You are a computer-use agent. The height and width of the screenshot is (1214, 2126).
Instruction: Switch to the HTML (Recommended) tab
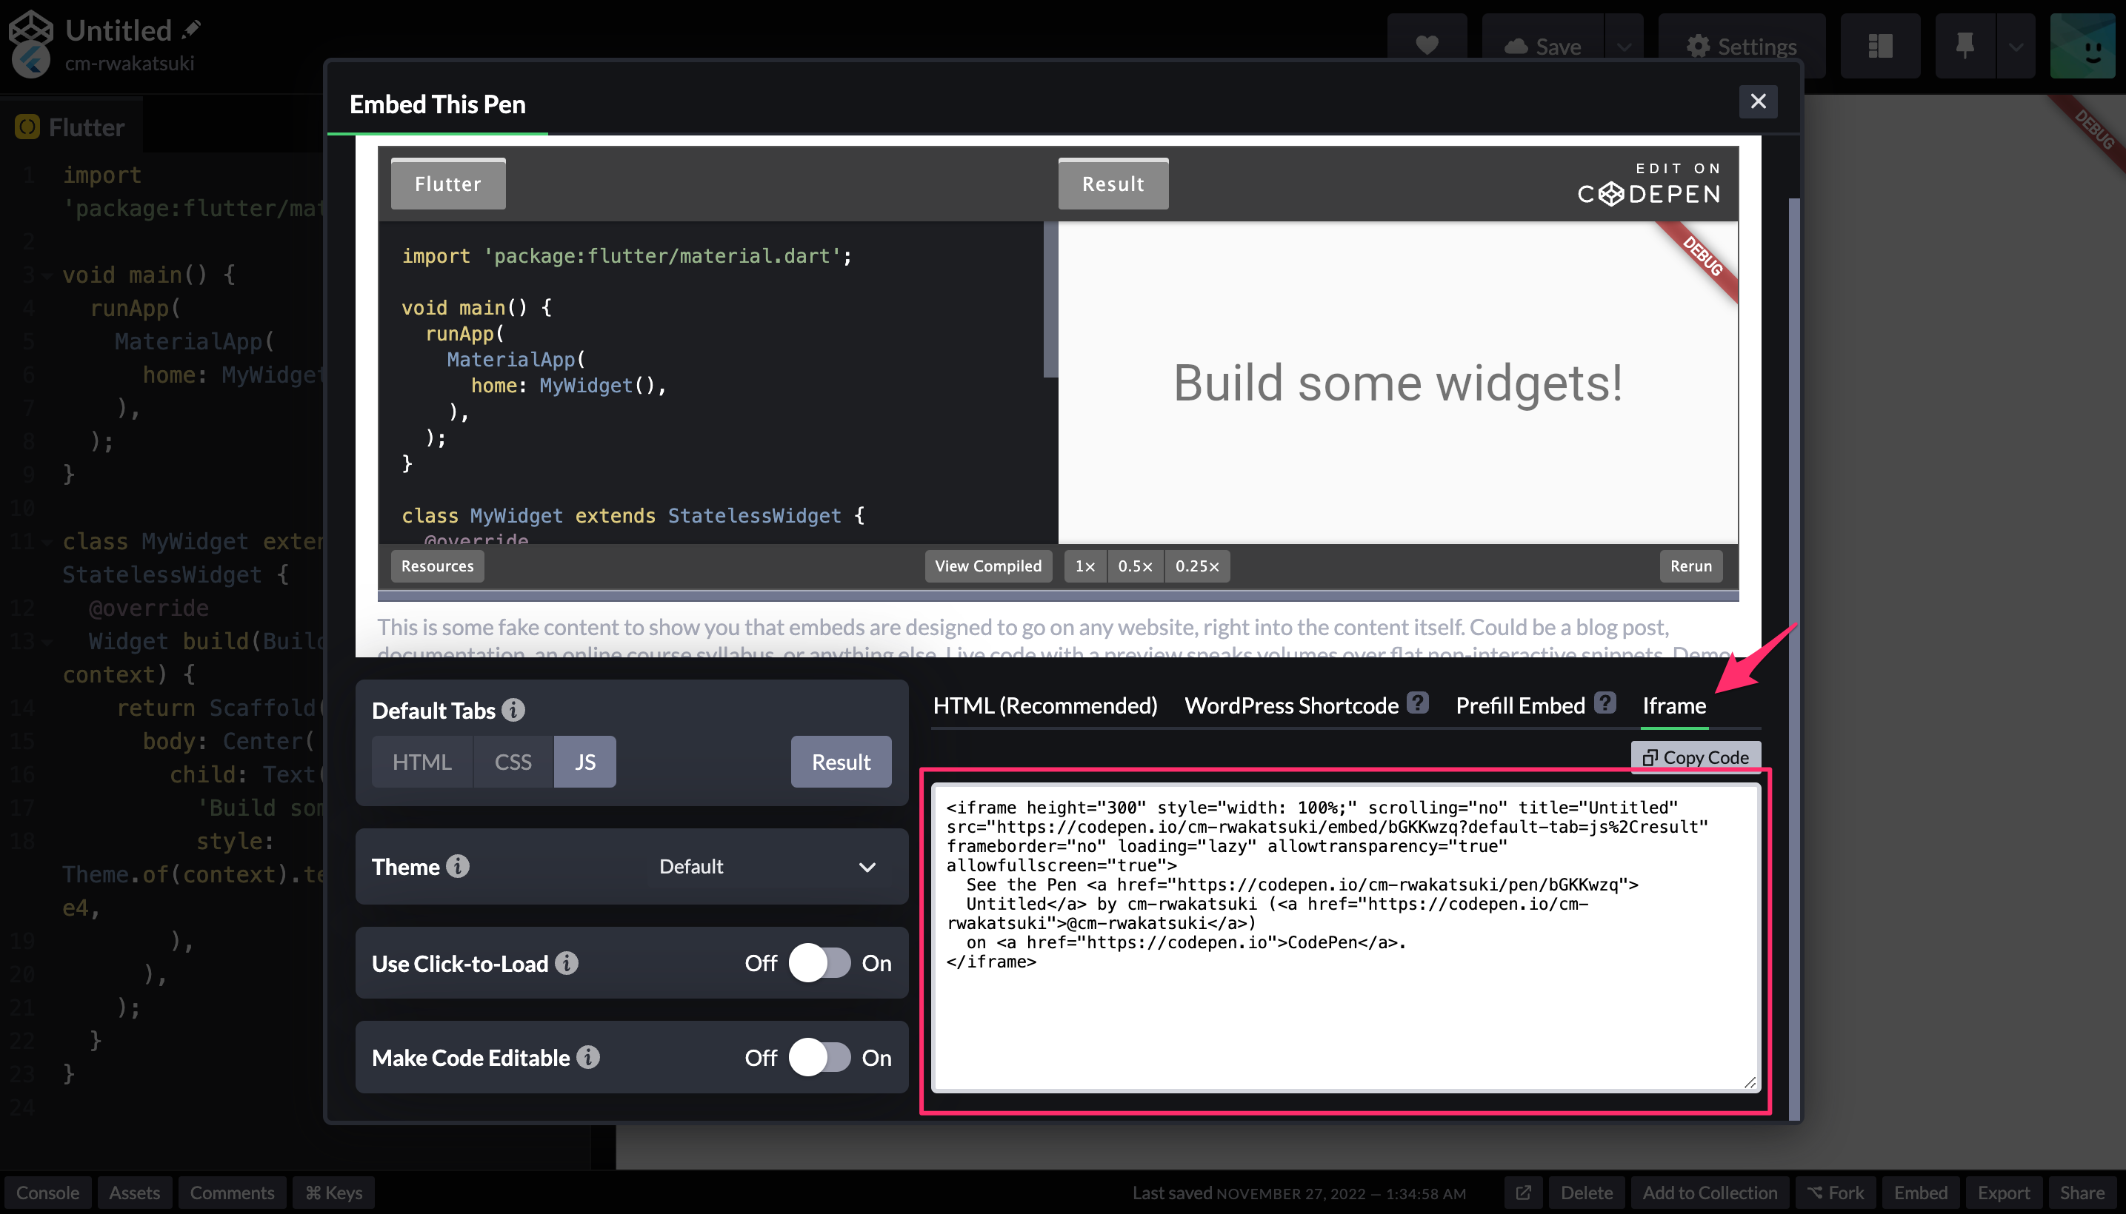click(1044, 705)
